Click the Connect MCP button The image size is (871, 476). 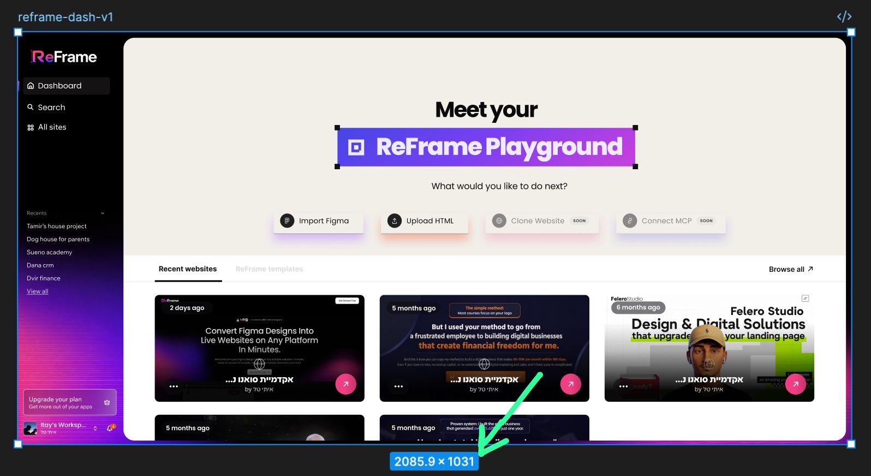(x=671, y=221)
